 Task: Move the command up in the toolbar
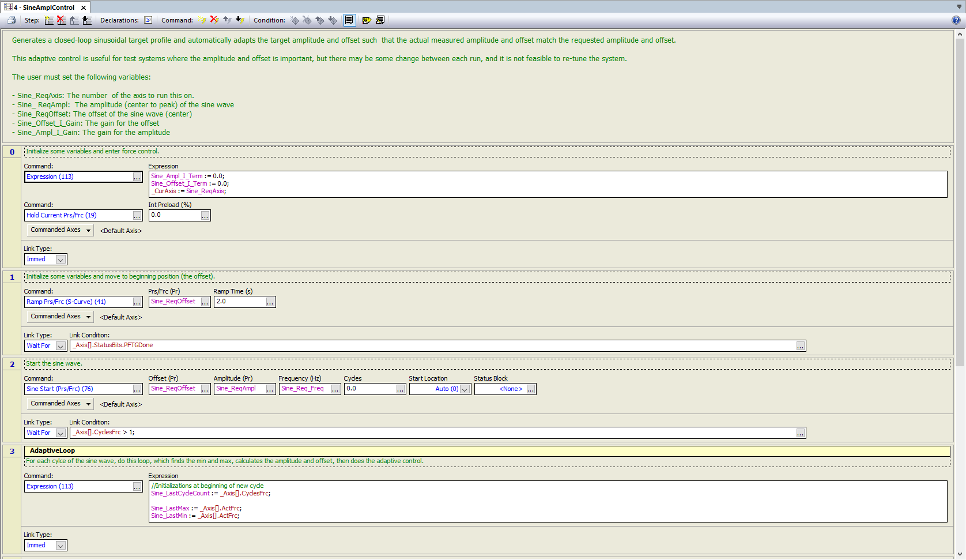point(228,20)
